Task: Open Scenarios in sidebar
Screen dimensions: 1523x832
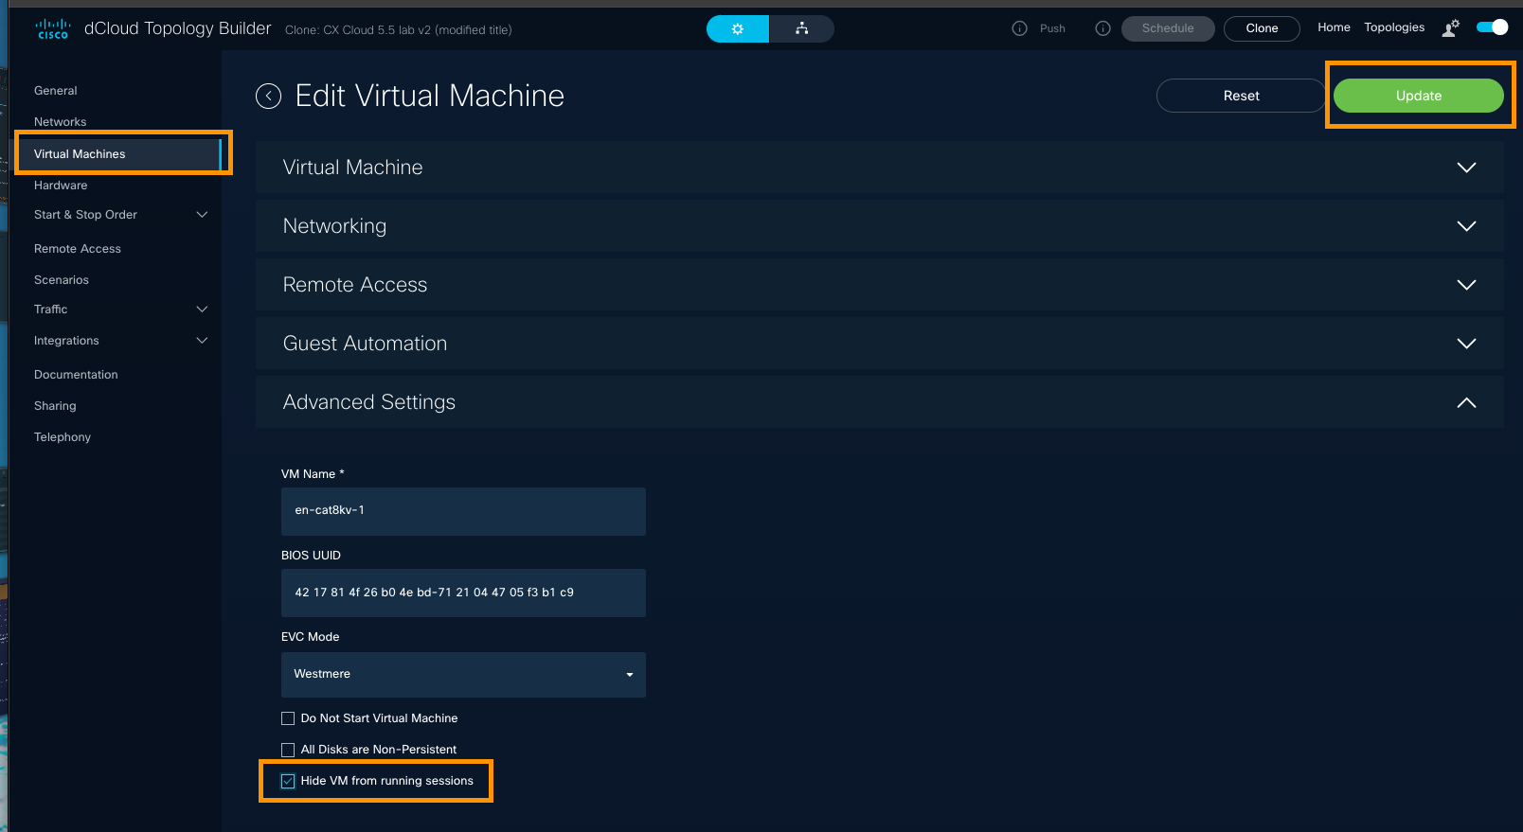Action: (x=62, y=280)
